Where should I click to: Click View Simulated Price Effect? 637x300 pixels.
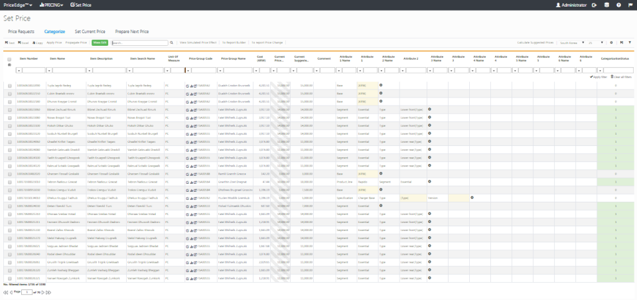click(198, 42)
